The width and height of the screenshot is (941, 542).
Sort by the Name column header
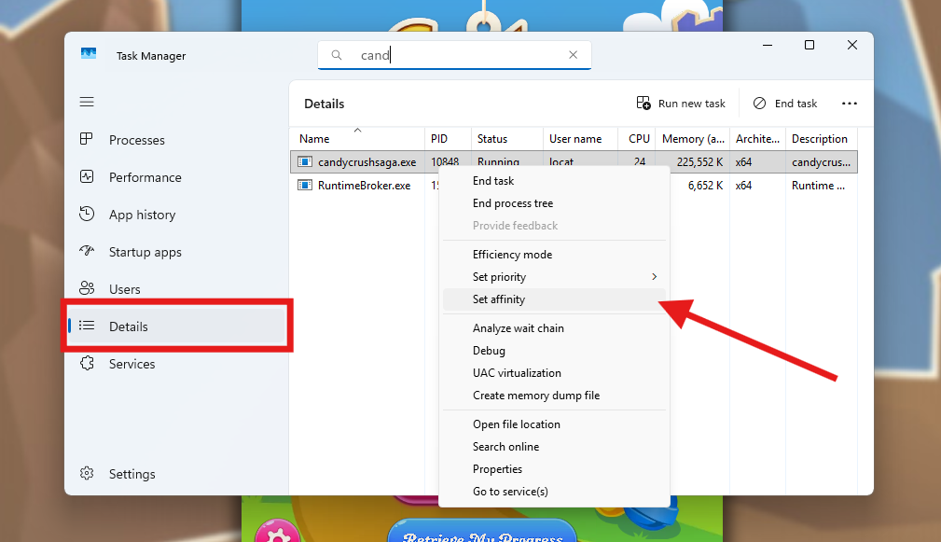pyautogui.click(x=357, y=139)
